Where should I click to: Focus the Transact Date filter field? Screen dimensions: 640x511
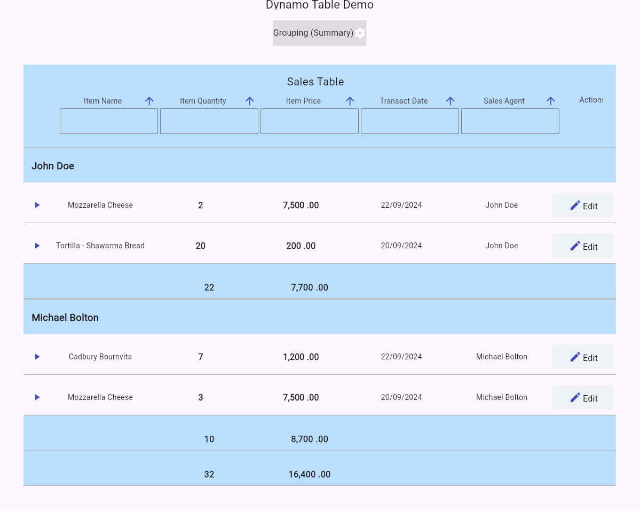(x=410, y=121)
